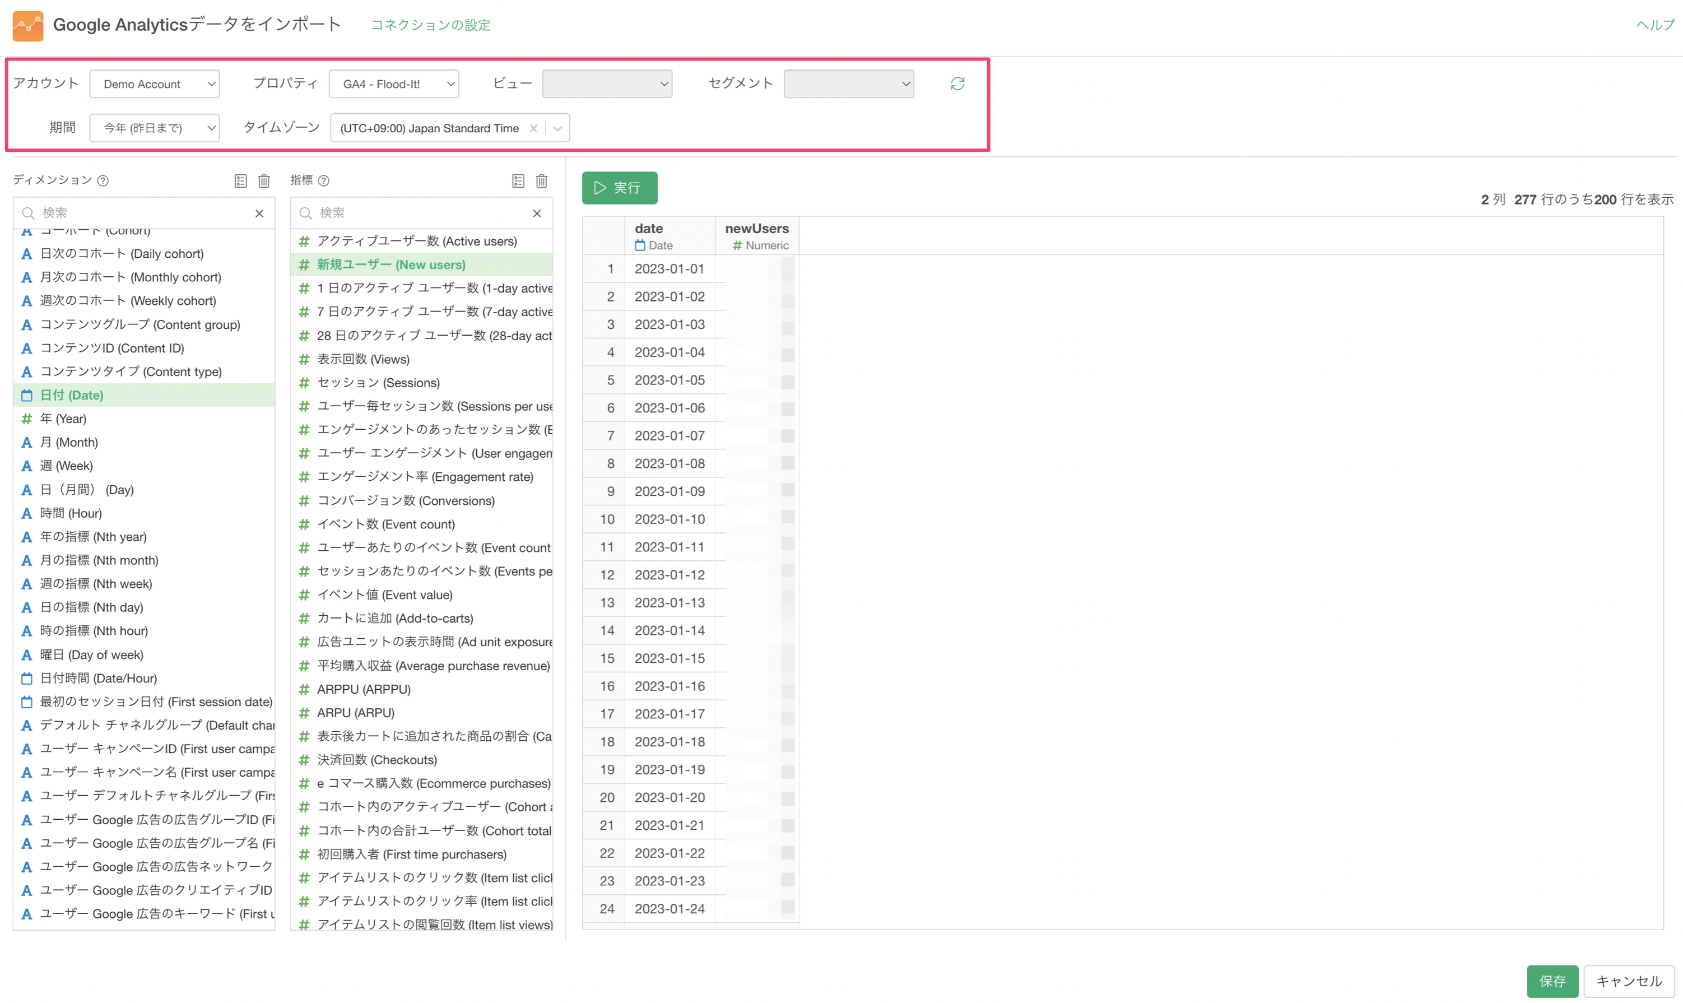Select エンゲージメント率 (Engagement rate) metric
The height and width of the screenshot is (1003, 1683).
pos(422,477)
